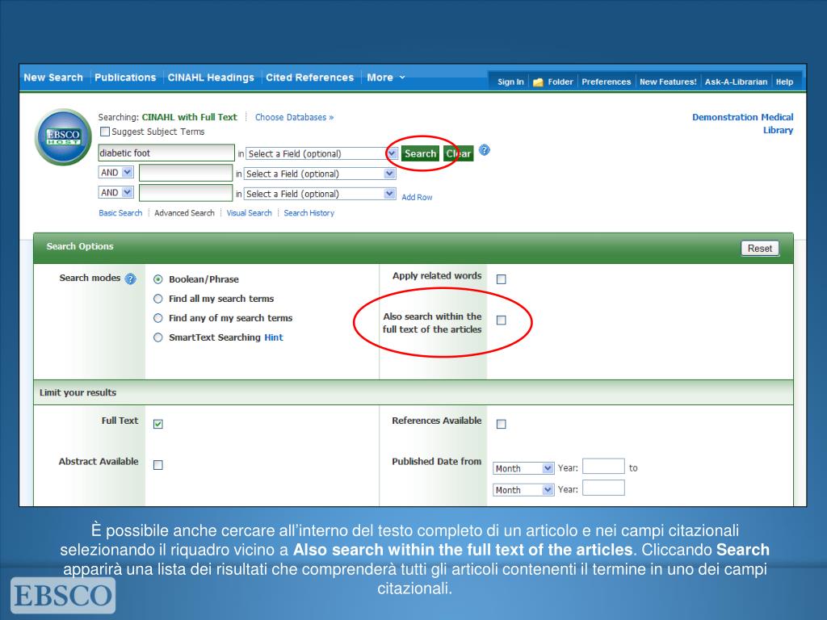The height and width of the screenshot is (620, 827).
Task: Open second AND operator dropdown
Action: tap(115, 192)
